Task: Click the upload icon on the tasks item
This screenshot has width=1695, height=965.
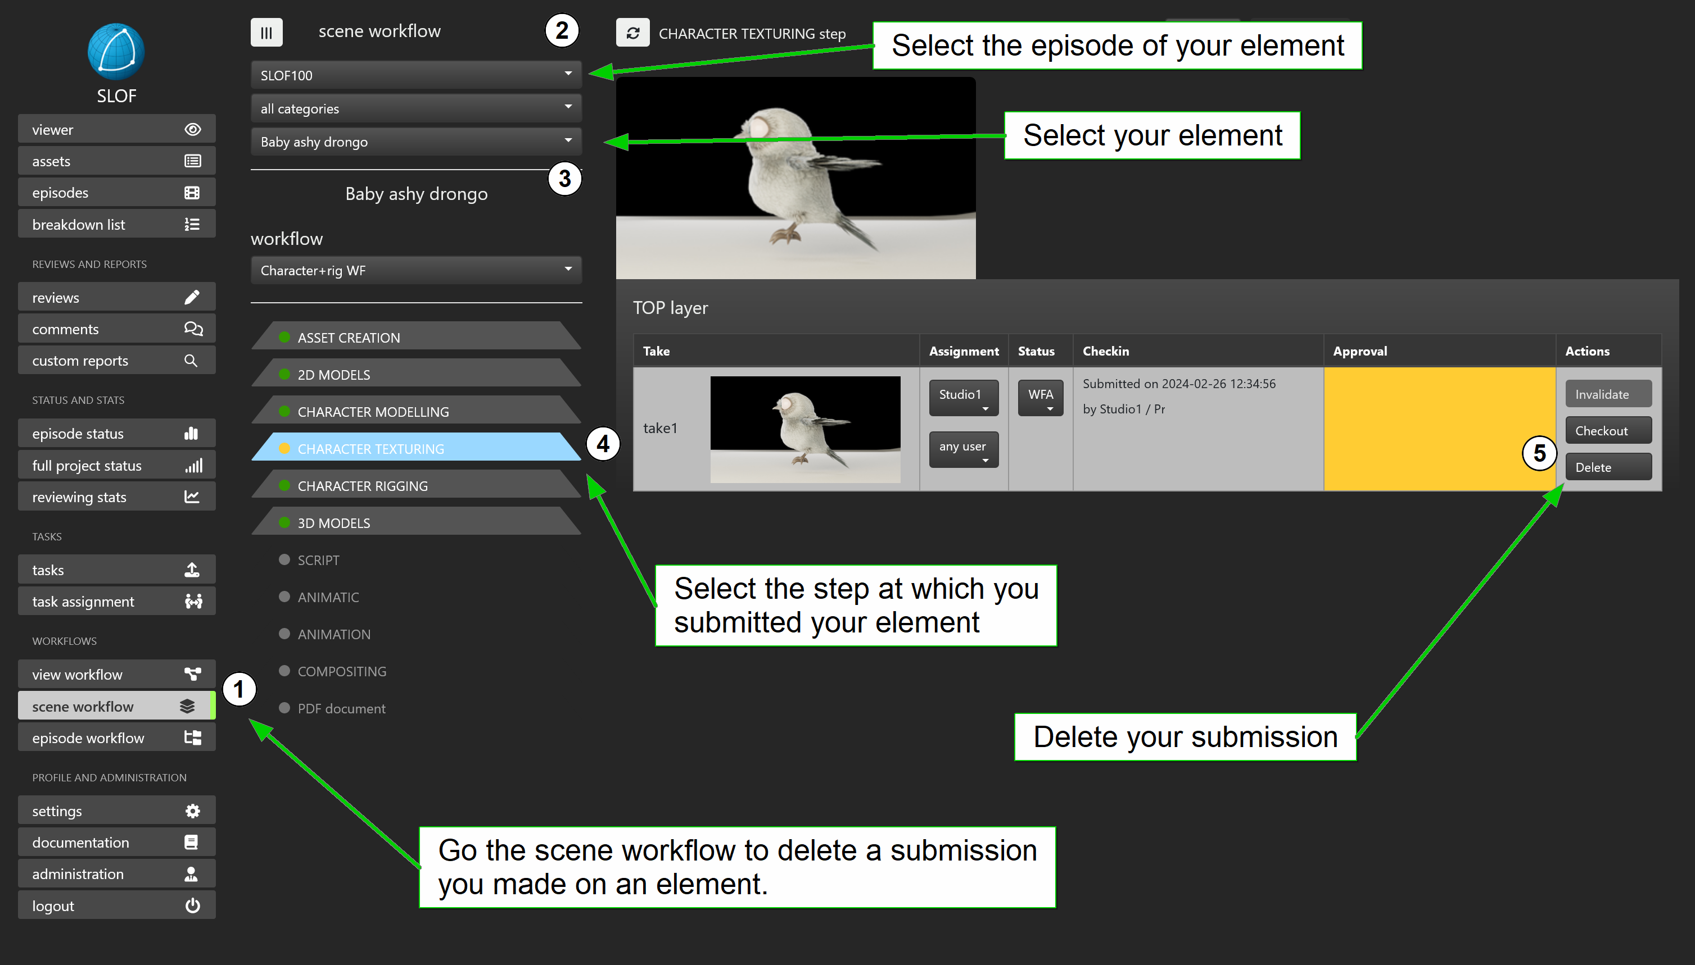Action: click(x=192, y=570)
